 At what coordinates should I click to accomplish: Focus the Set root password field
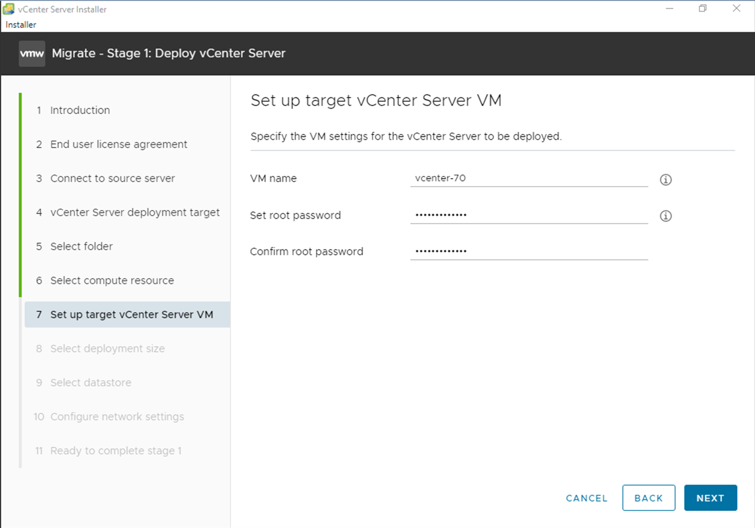click(x=529, y=215)
